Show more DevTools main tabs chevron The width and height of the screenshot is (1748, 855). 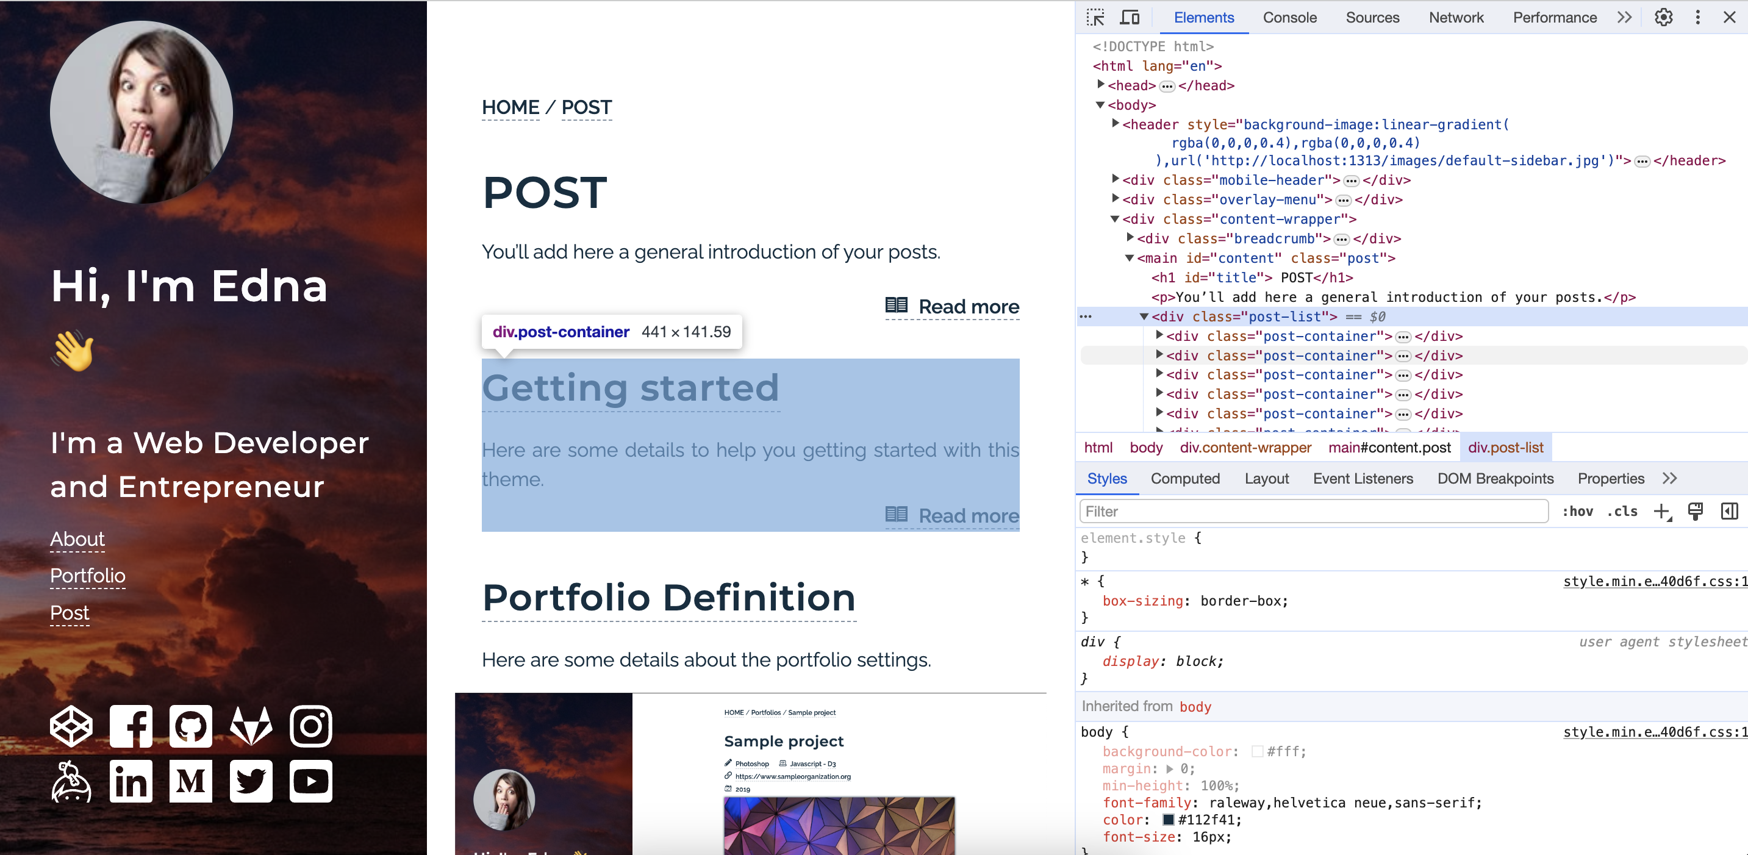coord(1624,18)
